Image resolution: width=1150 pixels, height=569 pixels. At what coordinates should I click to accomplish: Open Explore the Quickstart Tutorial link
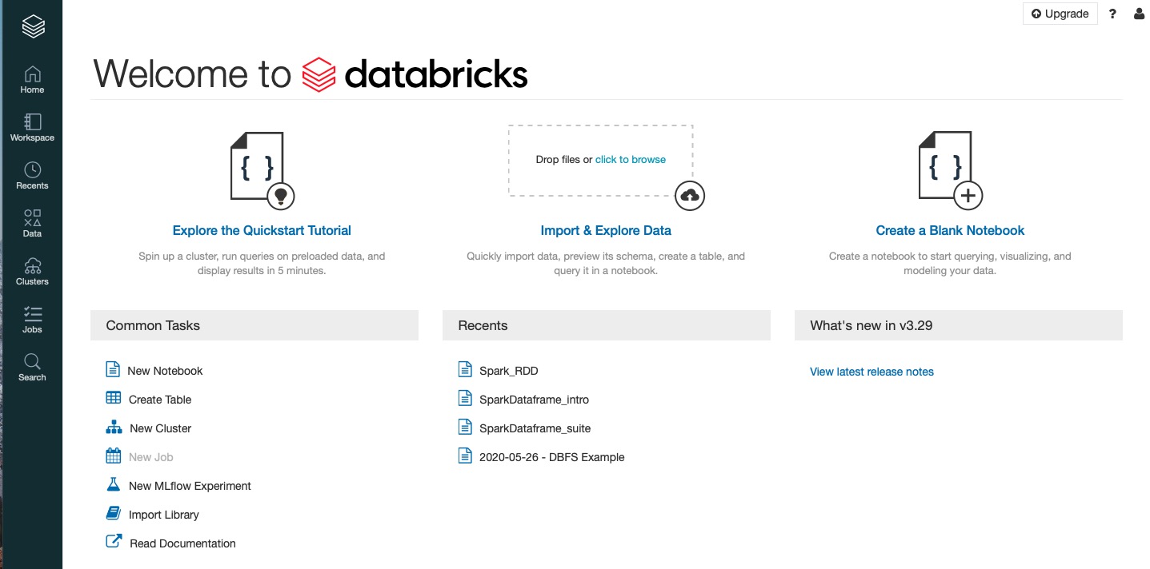(262, 230)
